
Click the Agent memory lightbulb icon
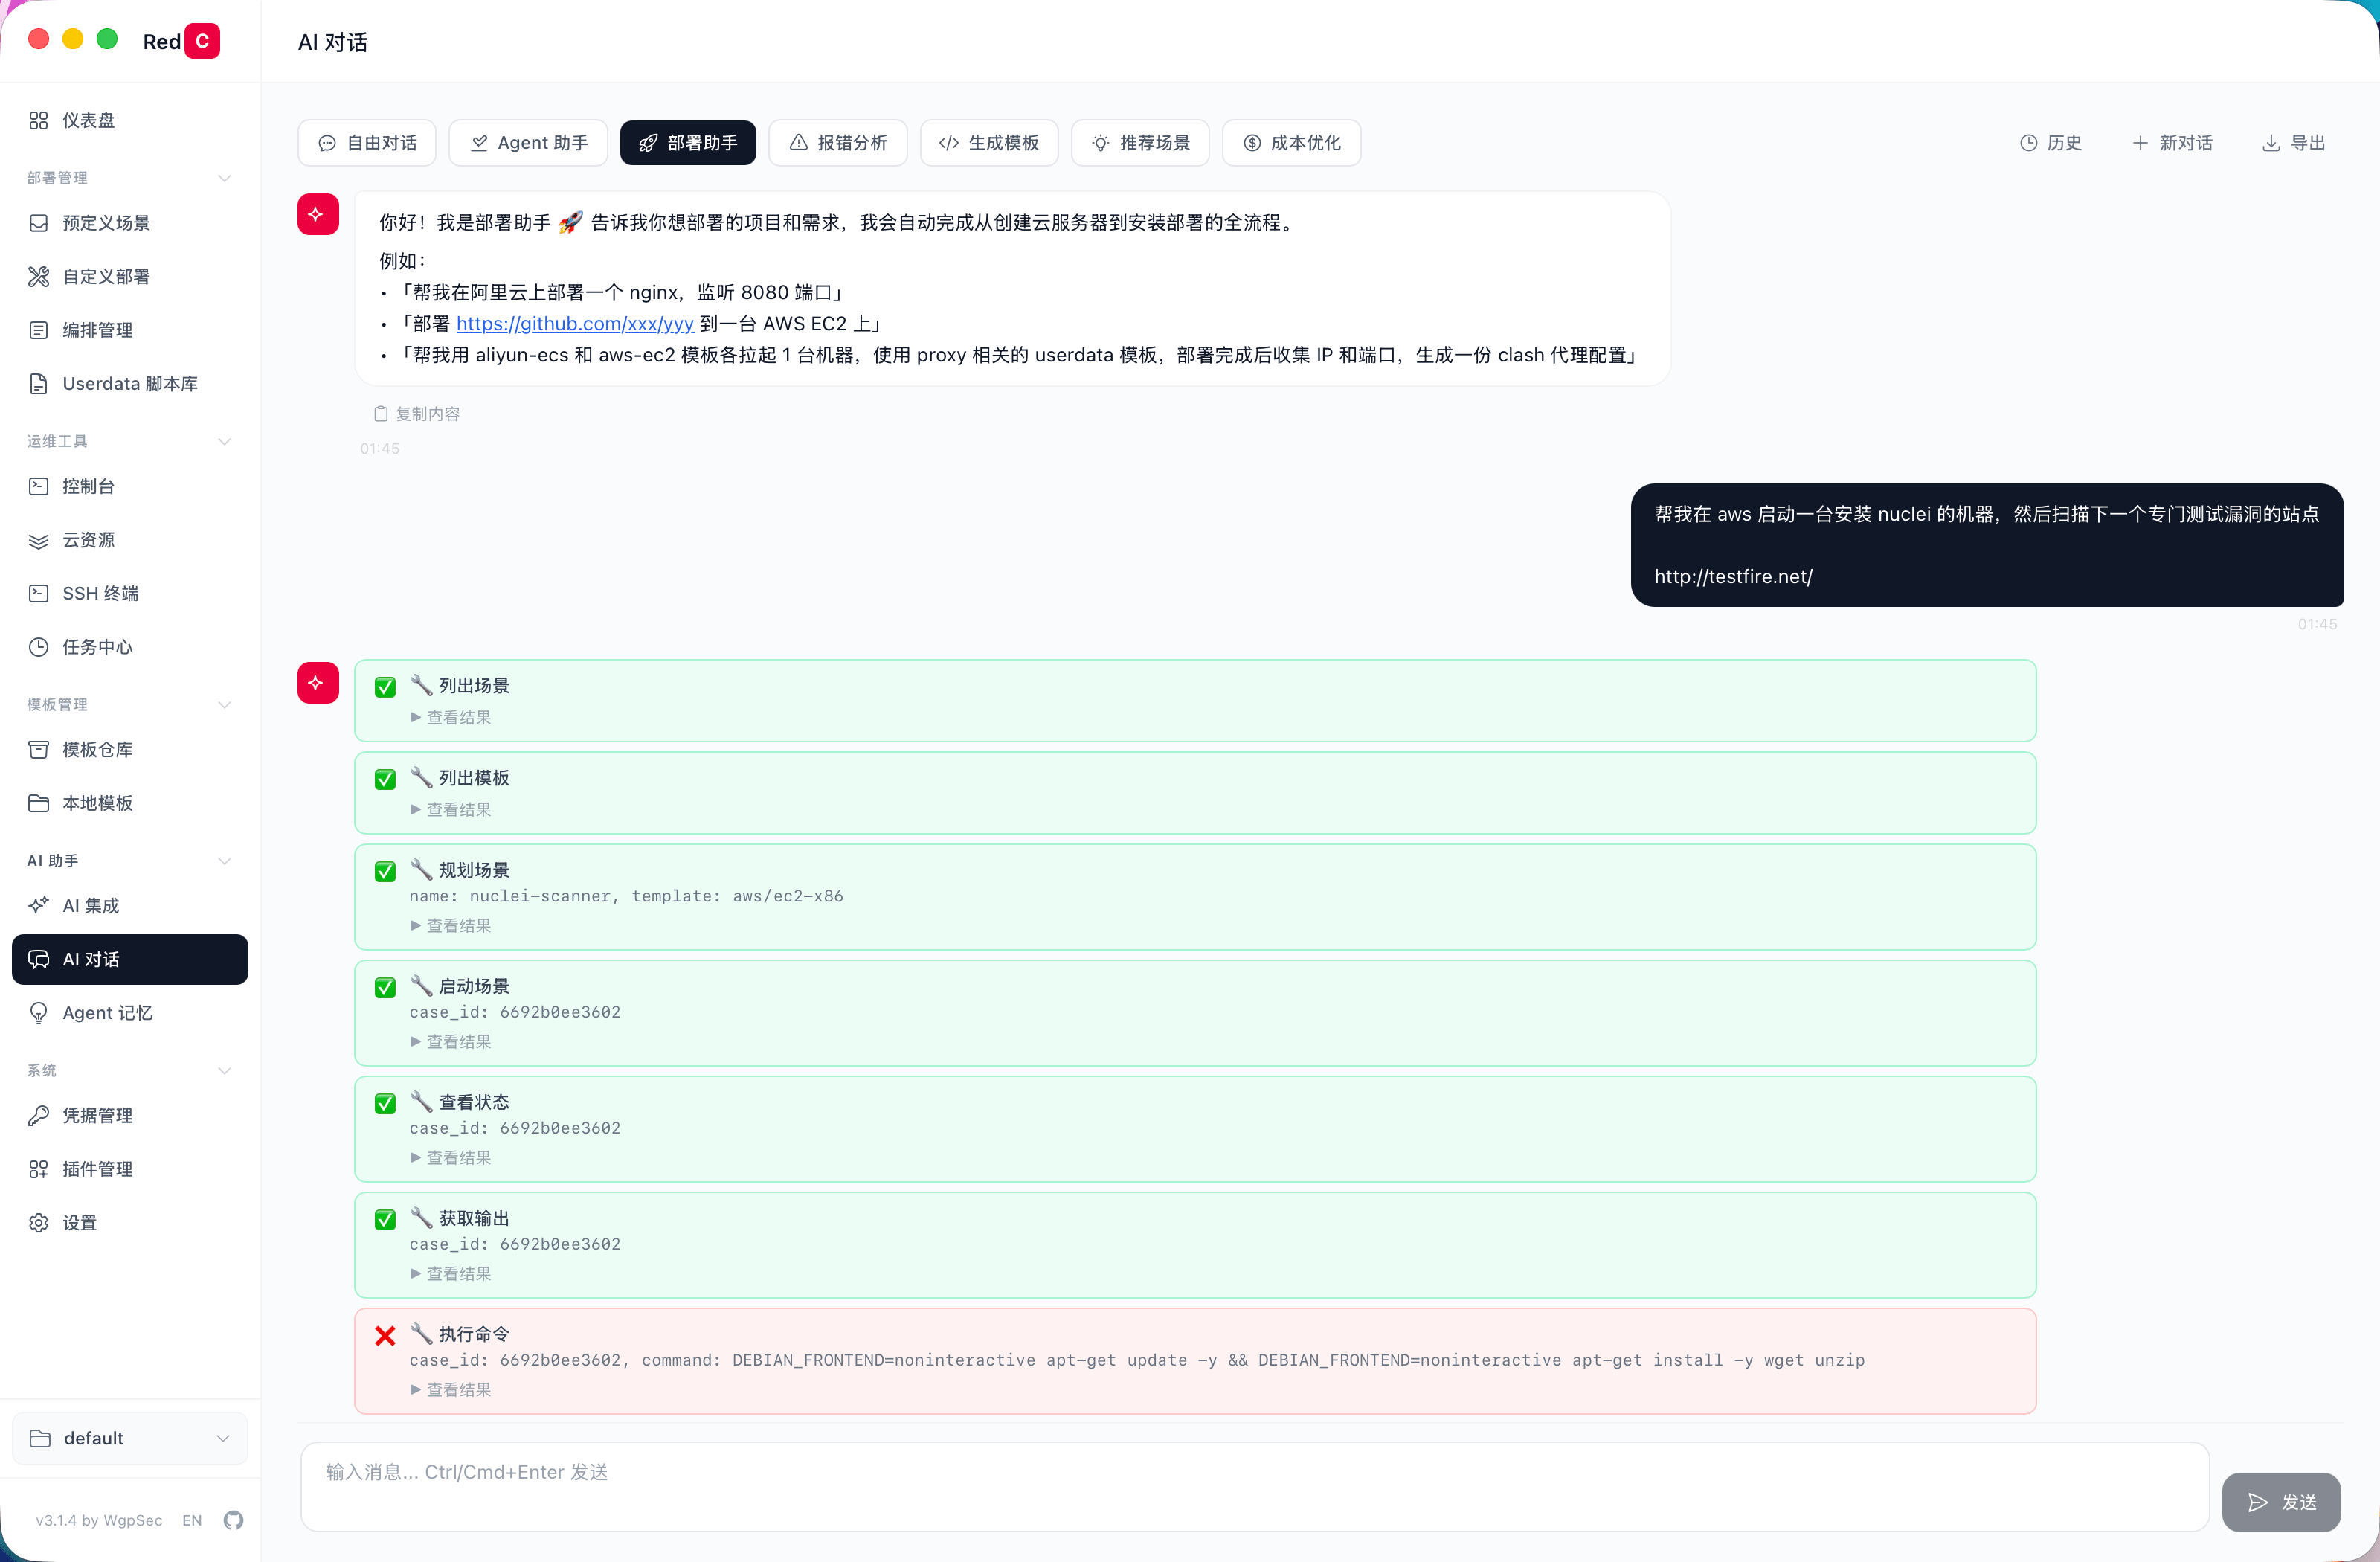(39, 1013)
